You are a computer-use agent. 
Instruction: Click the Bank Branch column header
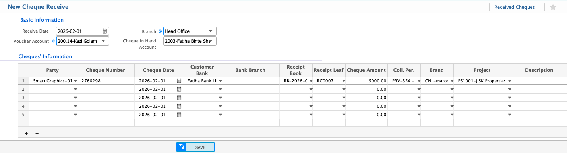(250, 70)
